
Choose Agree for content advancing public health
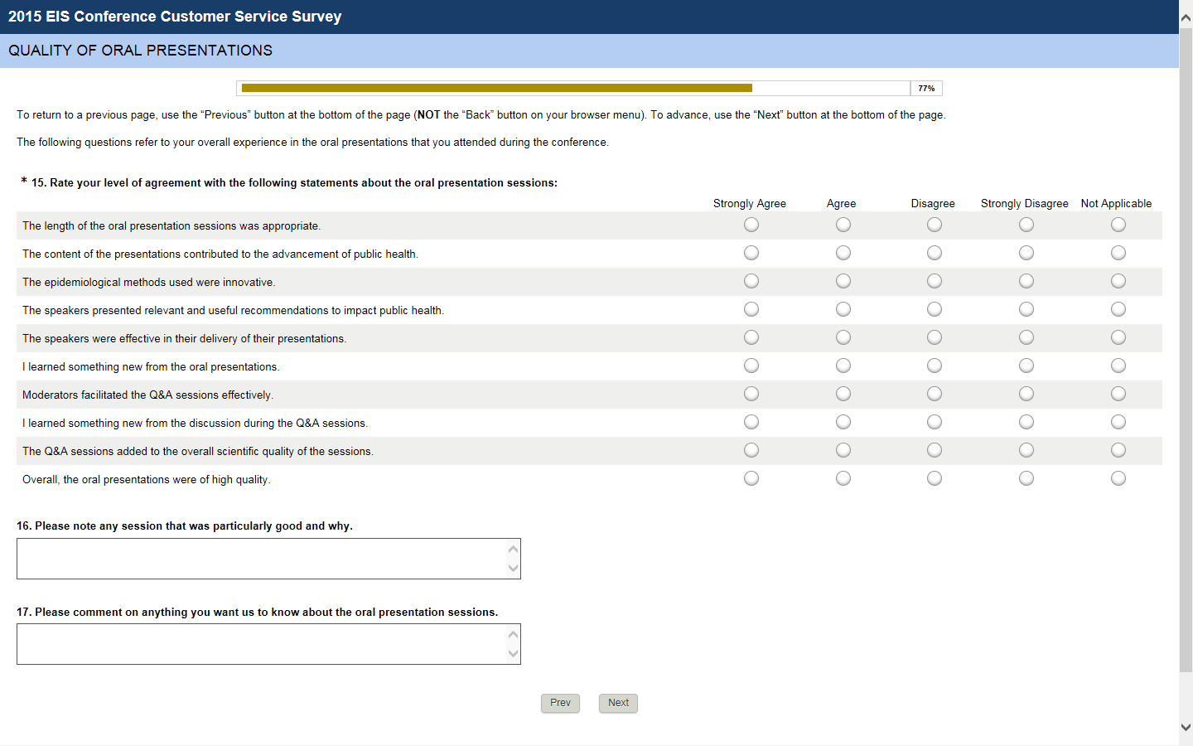[843, 253]
